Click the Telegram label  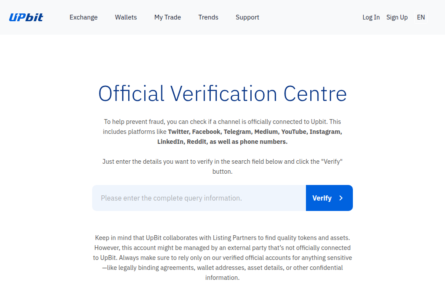237,131
